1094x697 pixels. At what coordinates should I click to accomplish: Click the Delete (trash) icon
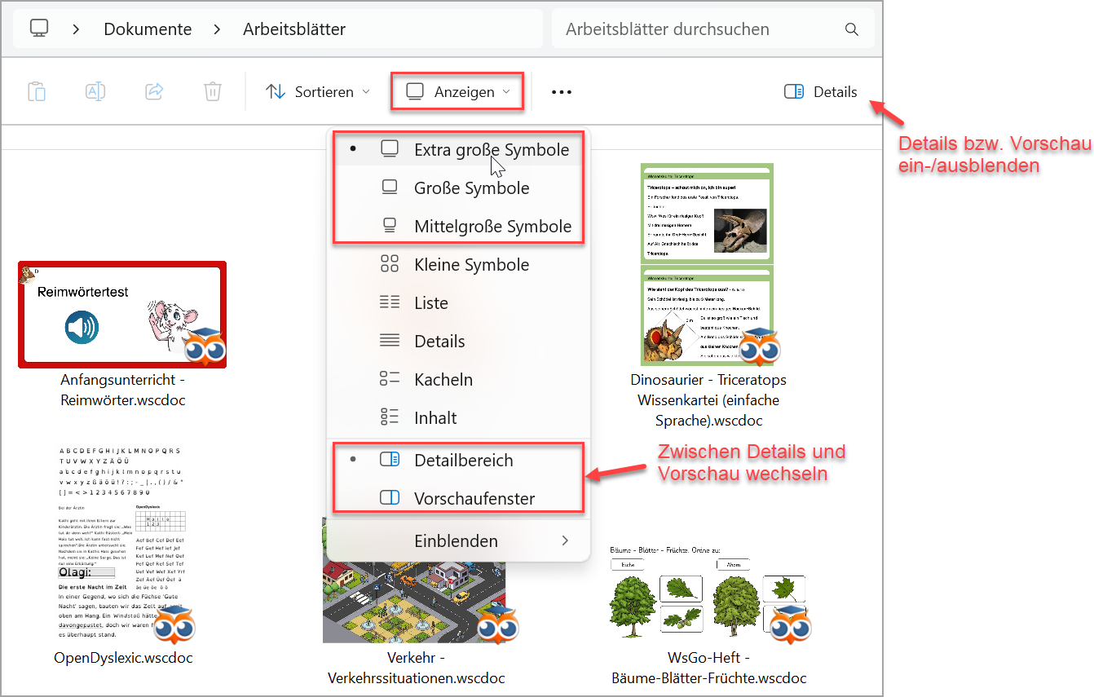[213, 91]
